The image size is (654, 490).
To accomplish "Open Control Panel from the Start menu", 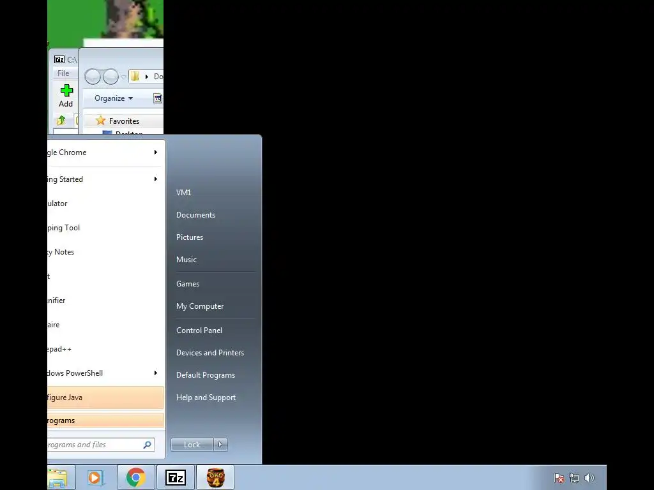I will coord(199,330).
